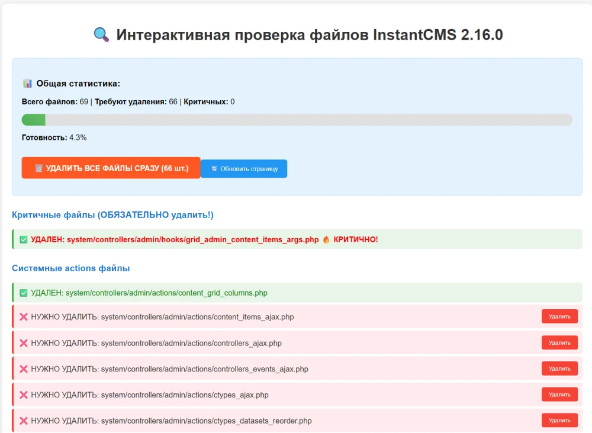592x433 pixels.
Task: Click the path text ending with controllers_events_ajax.php
Action: click(205, 369)
